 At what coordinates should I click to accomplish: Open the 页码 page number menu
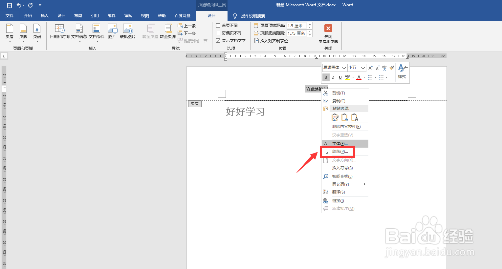[37, 33]
